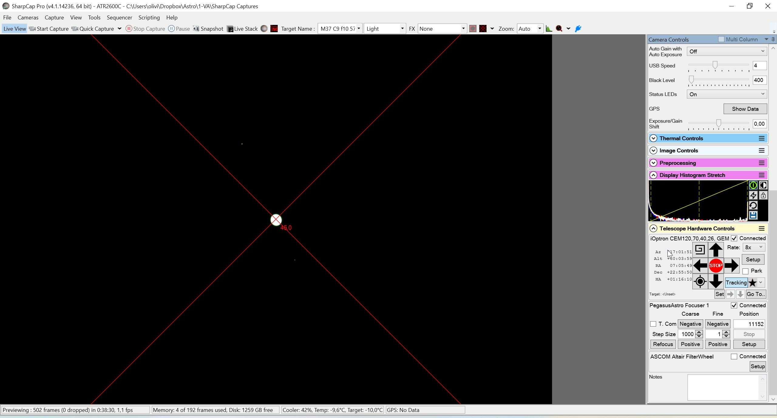
Task: Open the Sequencer menu
Action: tap(119, 18)
